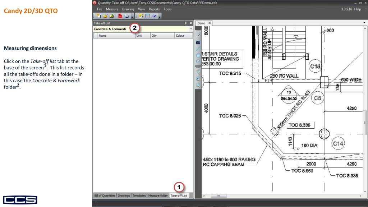Click the folder view icon in second toolbar
The image size is (368, 207).
pos(141,16)
